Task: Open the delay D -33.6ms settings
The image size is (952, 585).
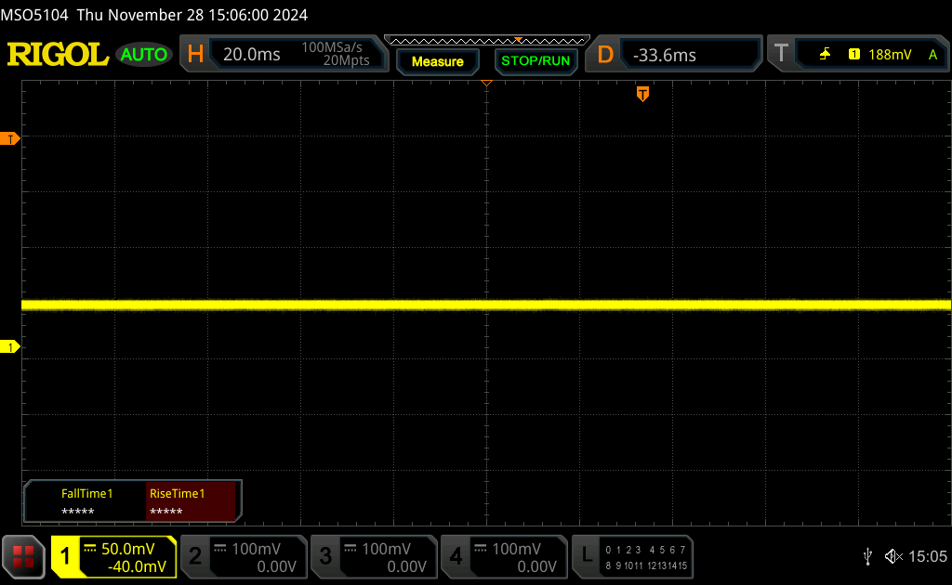Action: [672, 55]
